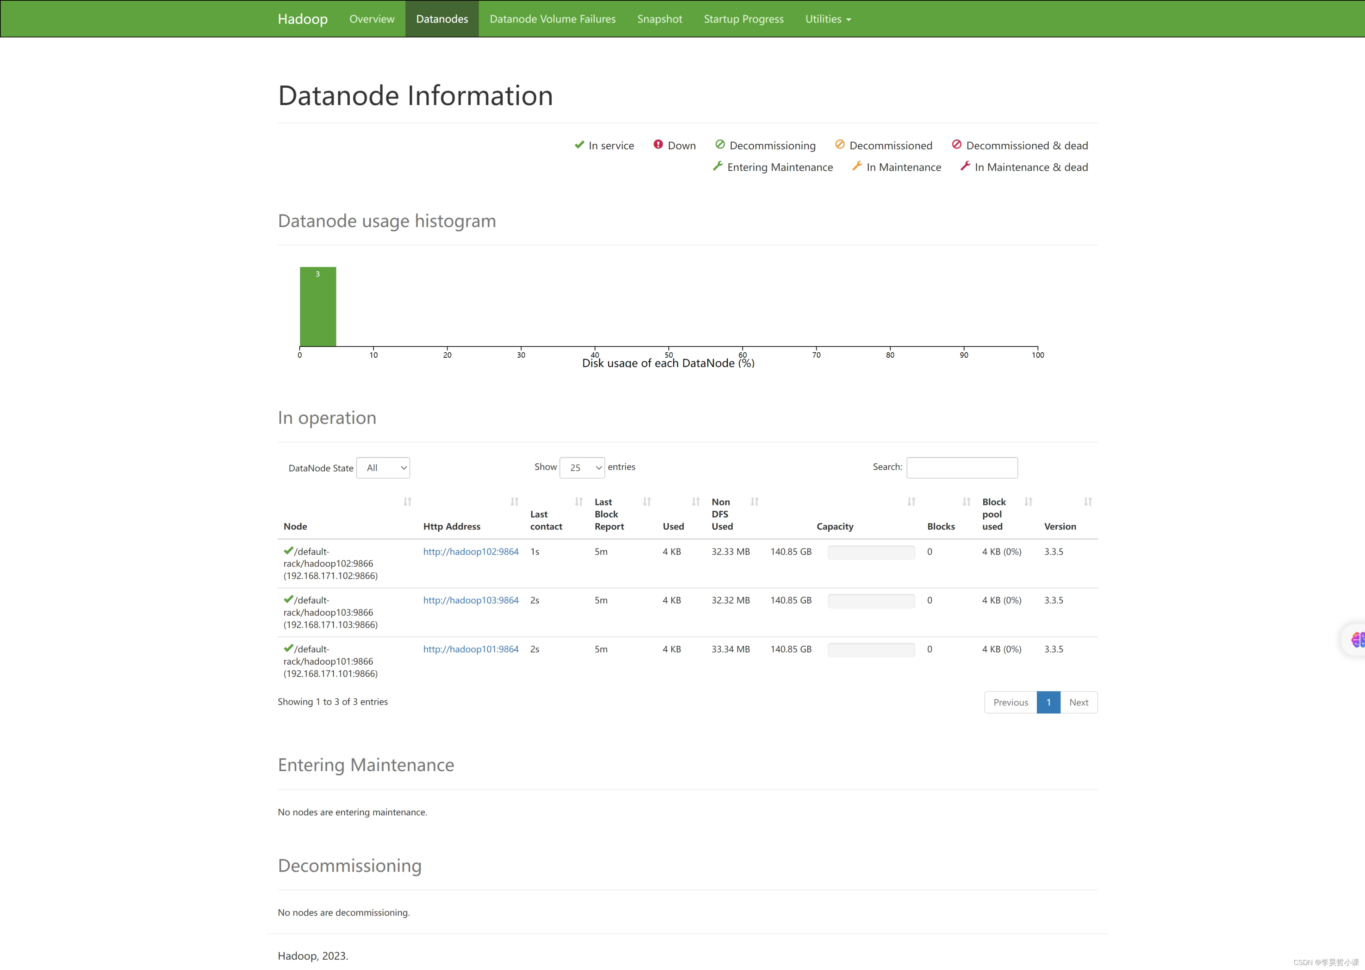Click the Down legend icon

point(658,145)
